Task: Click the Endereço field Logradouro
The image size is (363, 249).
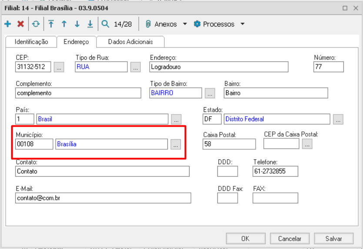Action: (219, 67)
